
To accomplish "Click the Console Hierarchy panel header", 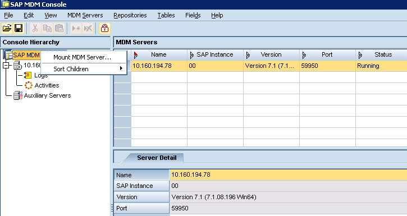I will pyautogui.click(x=55, y=42).
